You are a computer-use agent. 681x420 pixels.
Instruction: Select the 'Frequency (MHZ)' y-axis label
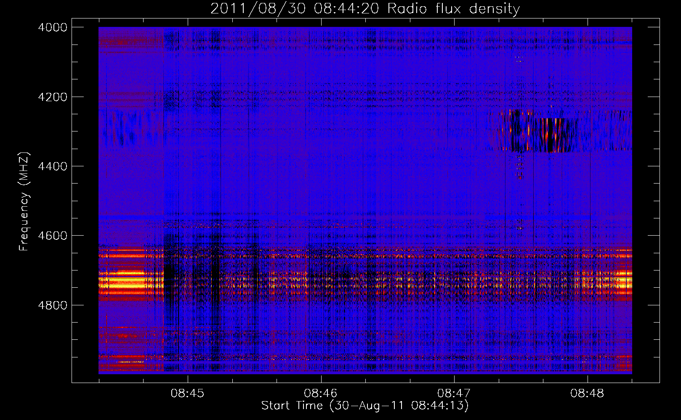pyautogui.click(x=24, y=202)
